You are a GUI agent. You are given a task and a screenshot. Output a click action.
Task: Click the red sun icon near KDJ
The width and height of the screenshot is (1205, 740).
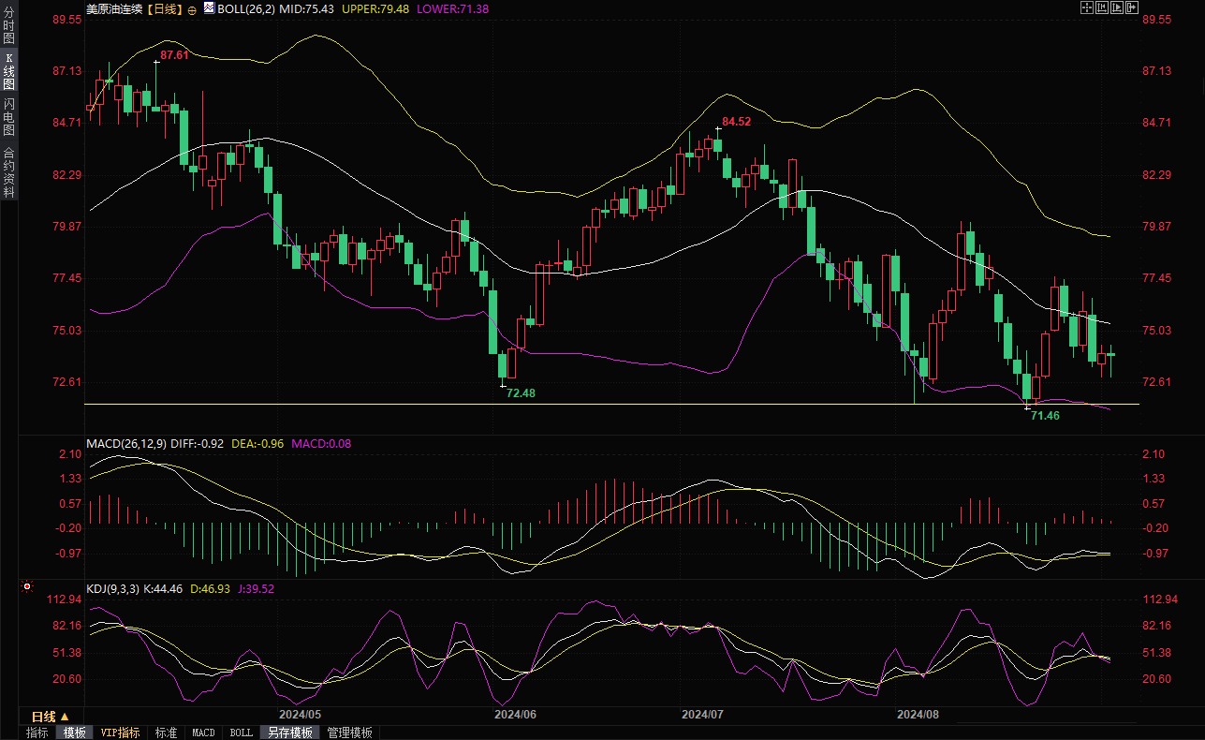point(26,588)
